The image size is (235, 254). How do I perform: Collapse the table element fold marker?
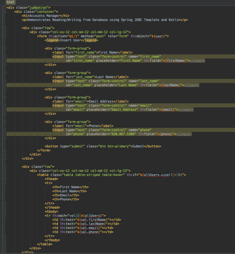pyautogui.click(x=4, y=175)
